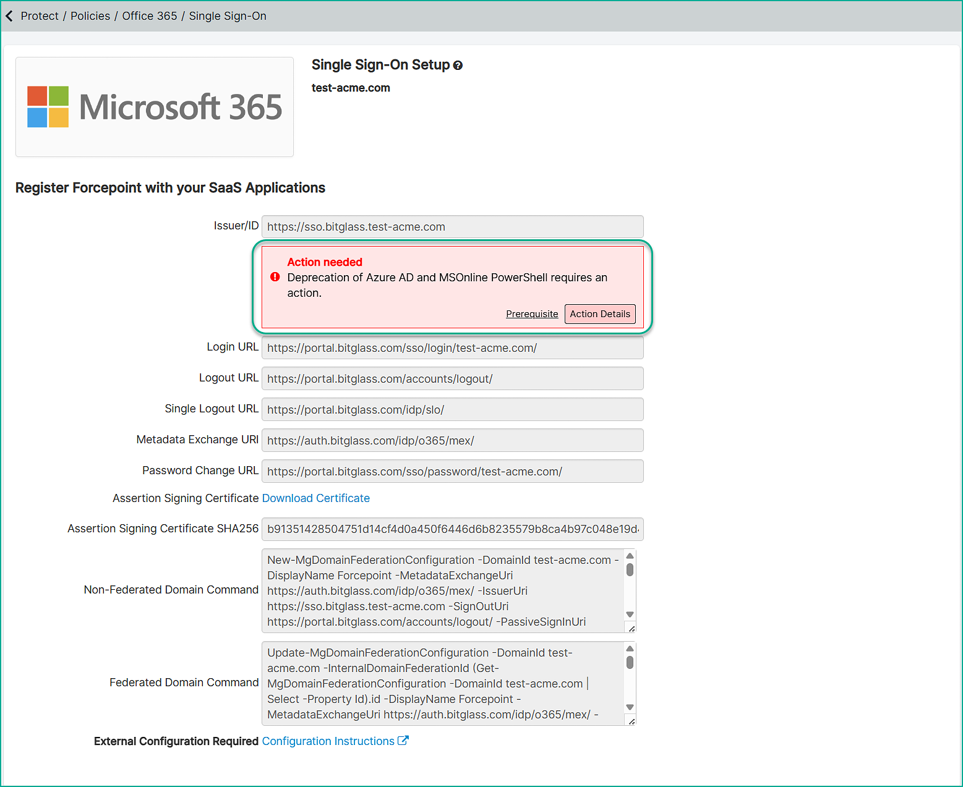Screen dimensions: 963x787
Task: Select the Metadata Exchange URI field
Action: coord(452,441)
